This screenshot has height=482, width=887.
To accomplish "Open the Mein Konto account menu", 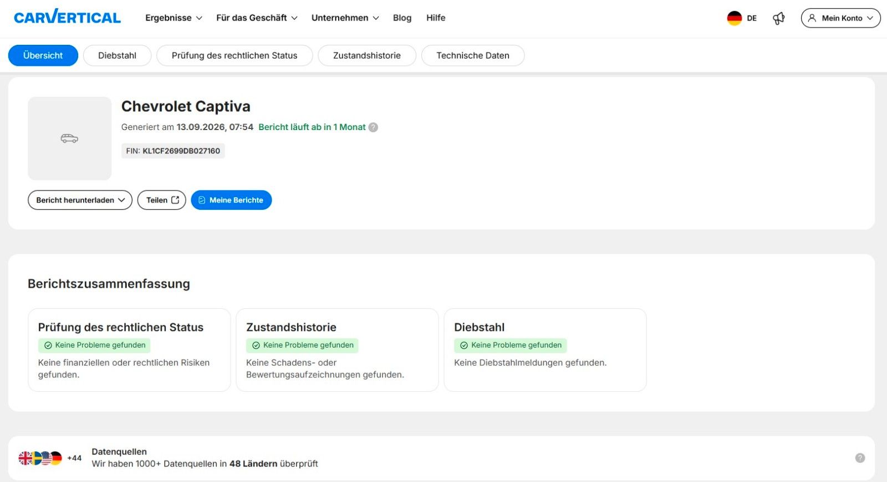I will coord(840,18).
